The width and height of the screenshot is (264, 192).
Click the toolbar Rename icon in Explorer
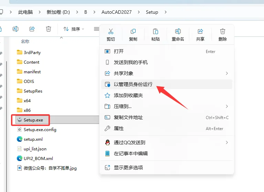tap(15, 29)
